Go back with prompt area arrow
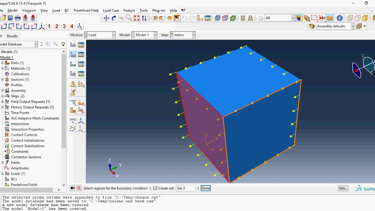Screen dimensions: 375x211 (72, 188)
